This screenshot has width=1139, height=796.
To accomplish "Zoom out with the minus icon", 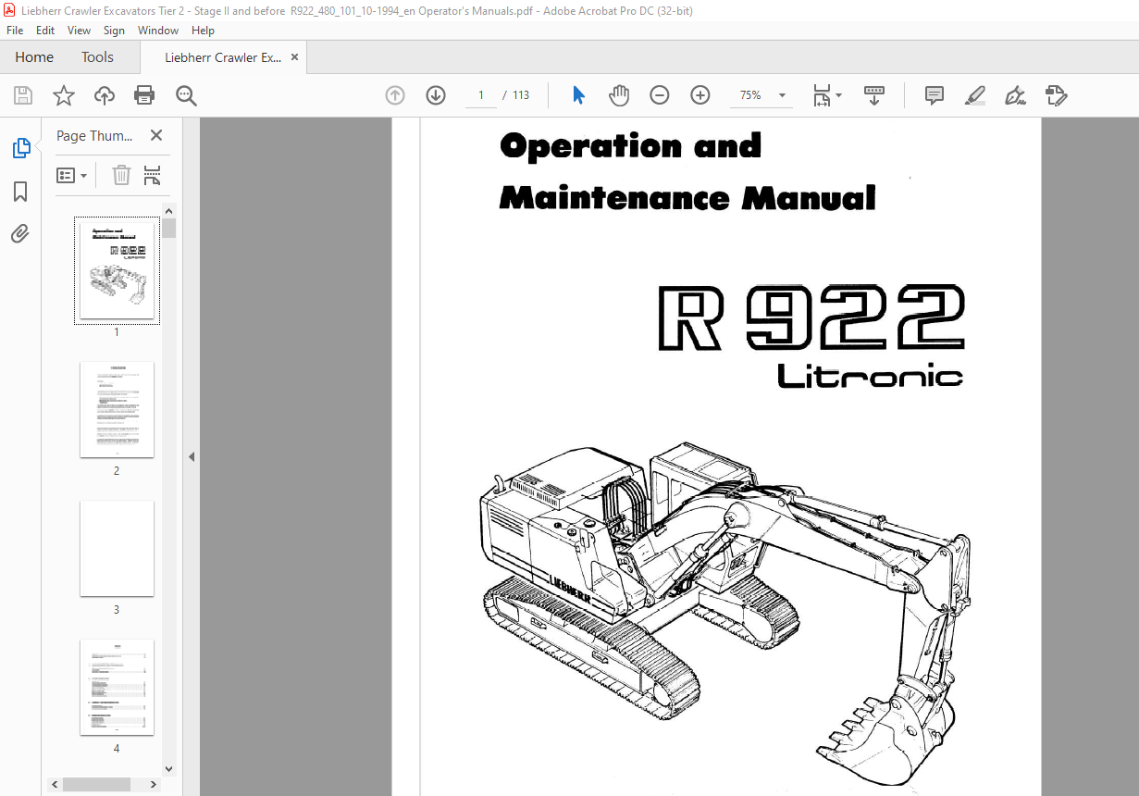I will tap(660, 95).
